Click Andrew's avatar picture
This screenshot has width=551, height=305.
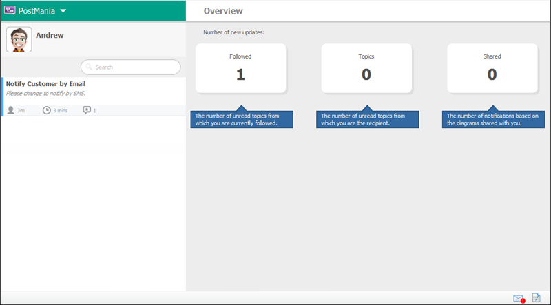(x=19, y=40)
